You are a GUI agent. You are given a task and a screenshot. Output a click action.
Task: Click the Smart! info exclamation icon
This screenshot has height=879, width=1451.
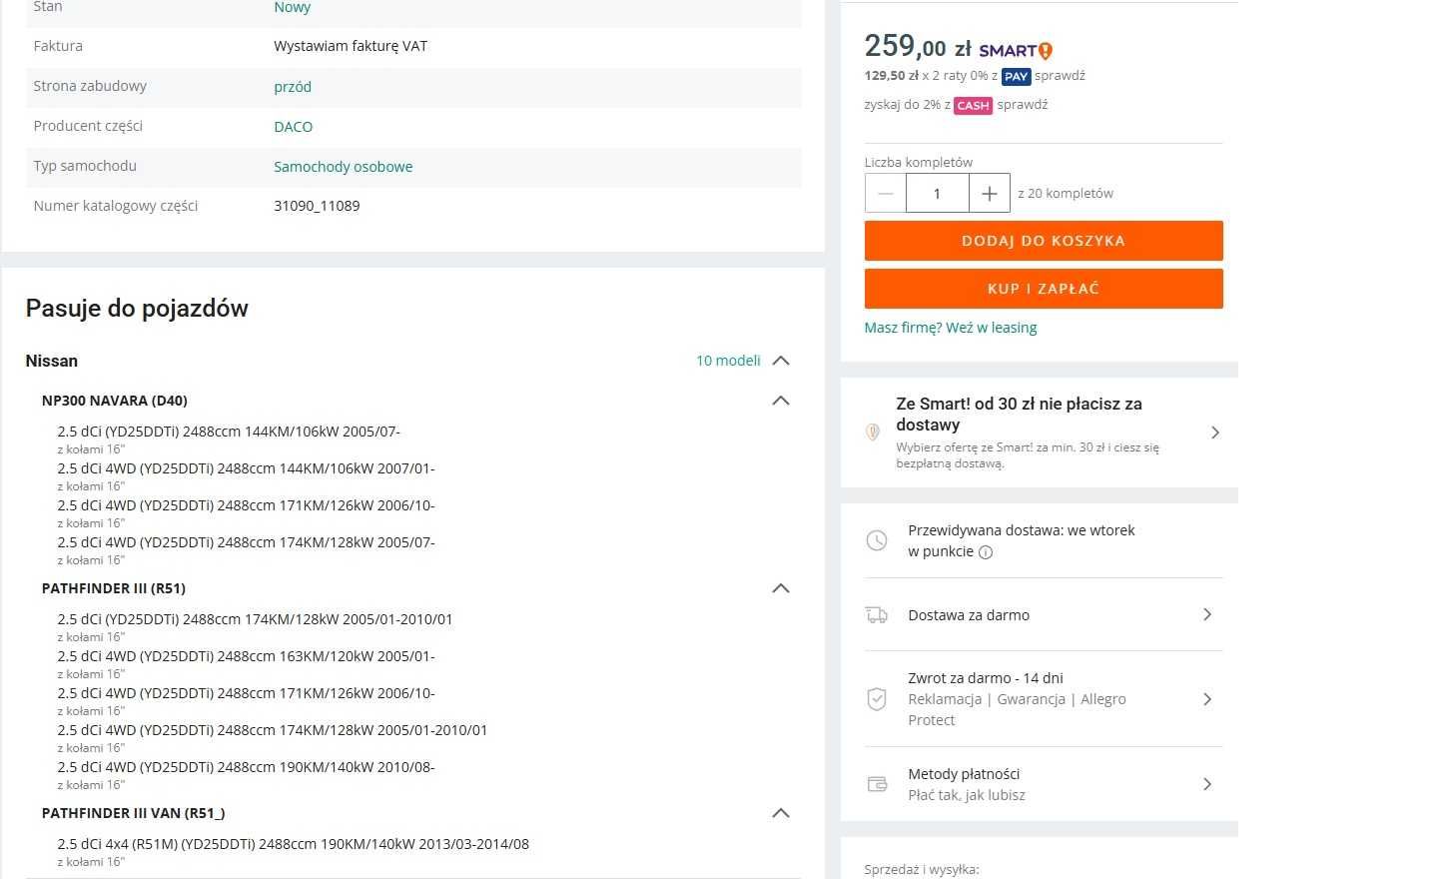tap(1046, 51)
